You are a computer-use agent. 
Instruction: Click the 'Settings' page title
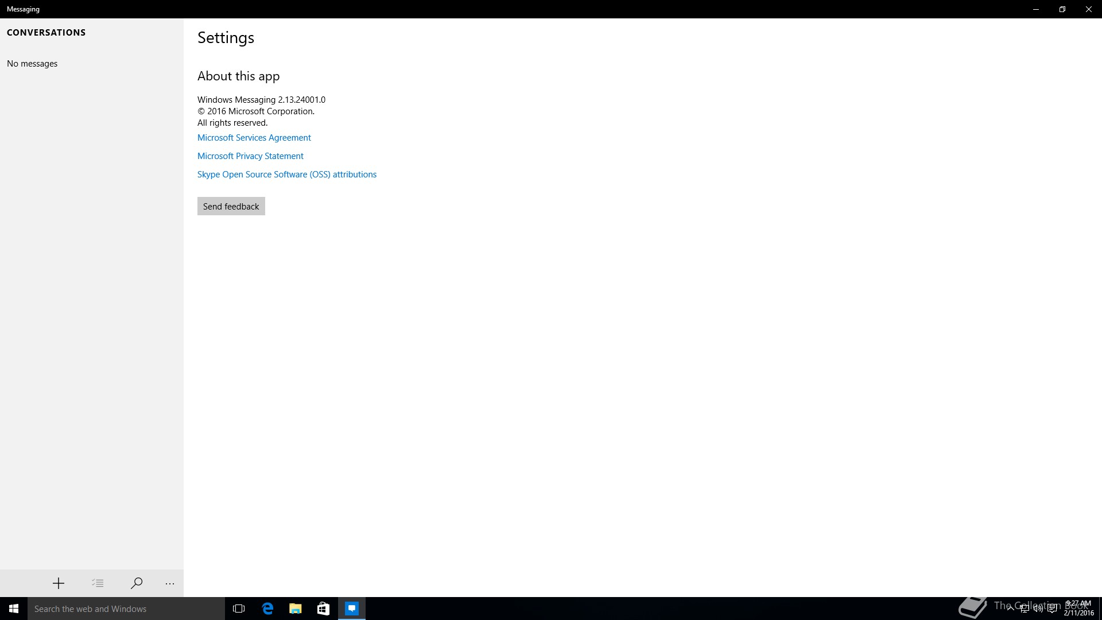click(x=226, y=38)
